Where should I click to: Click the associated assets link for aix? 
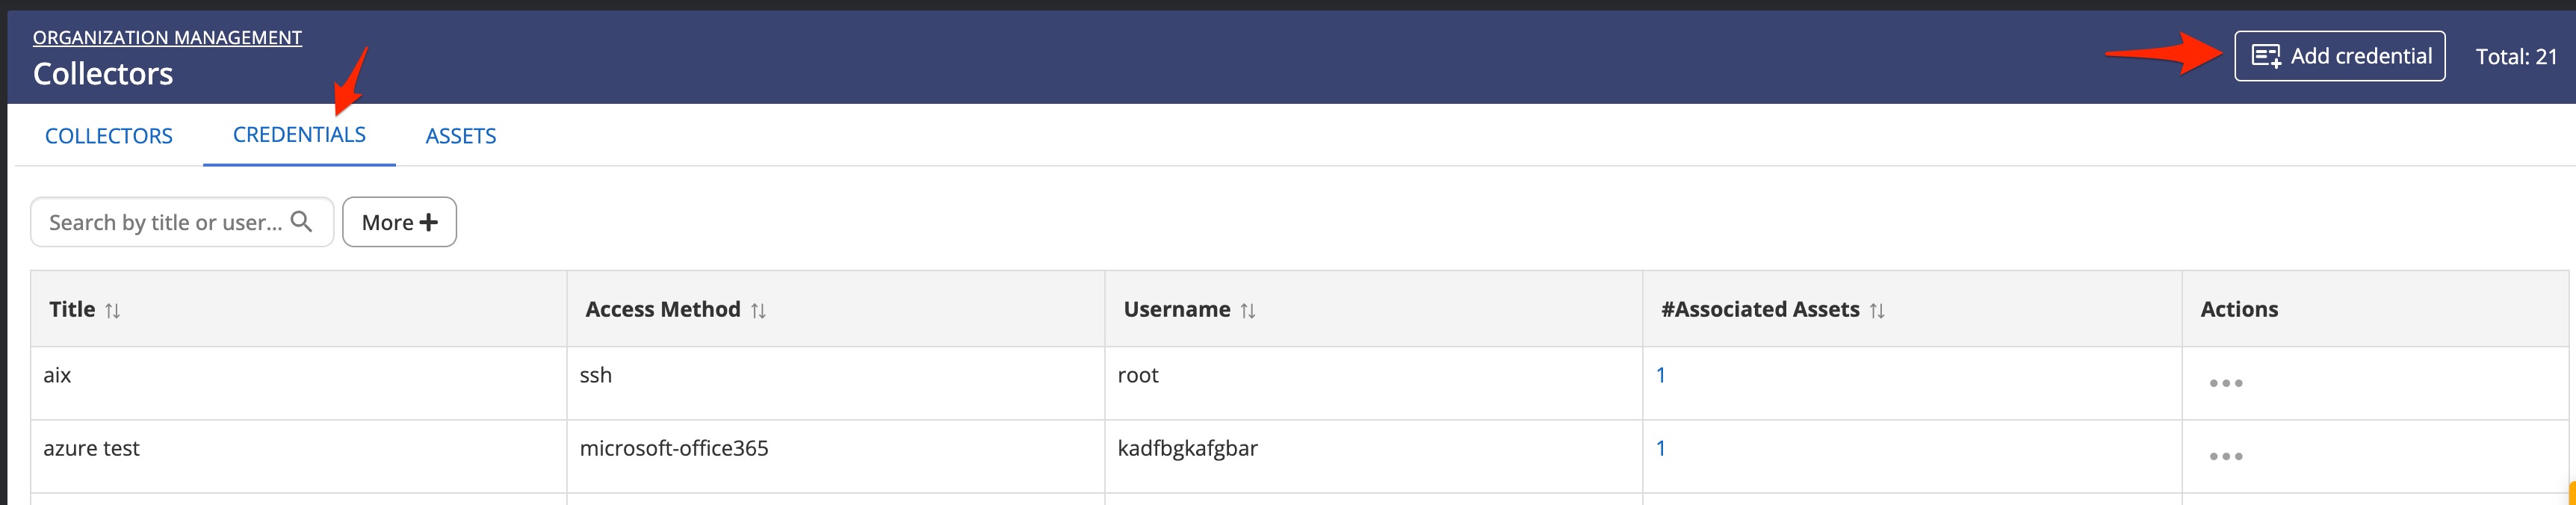coord(1661,375)
